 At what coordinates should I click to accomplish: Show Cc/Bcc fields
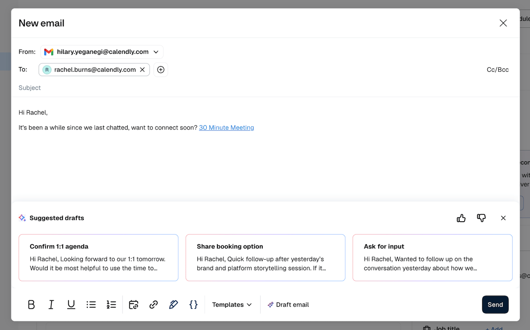point(498,70)
